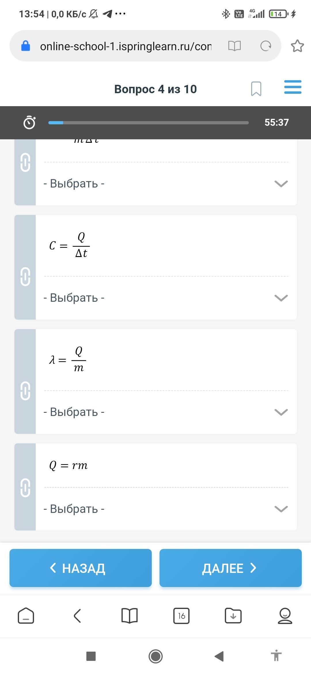Go back with browser chevron arrow
This screenshot has height=675, width=311.
(x=77, y=616)
